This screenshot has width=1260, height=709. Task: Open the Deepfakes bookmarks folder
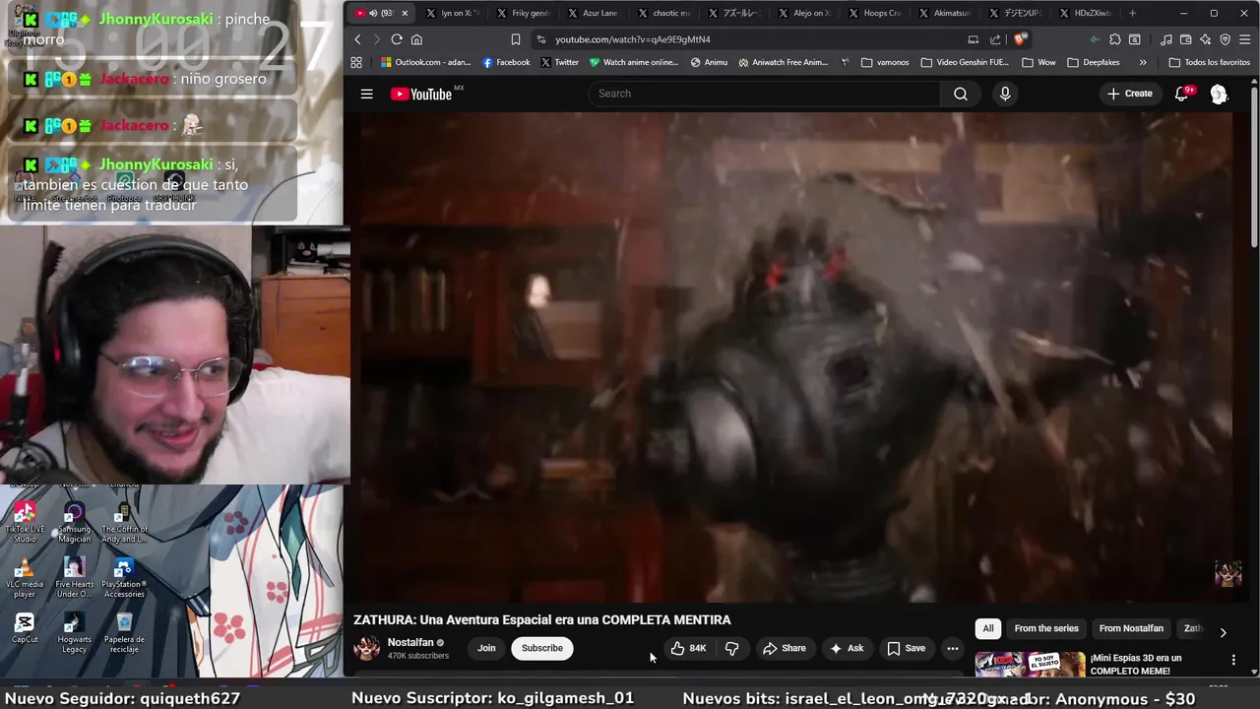[1096, 62]
